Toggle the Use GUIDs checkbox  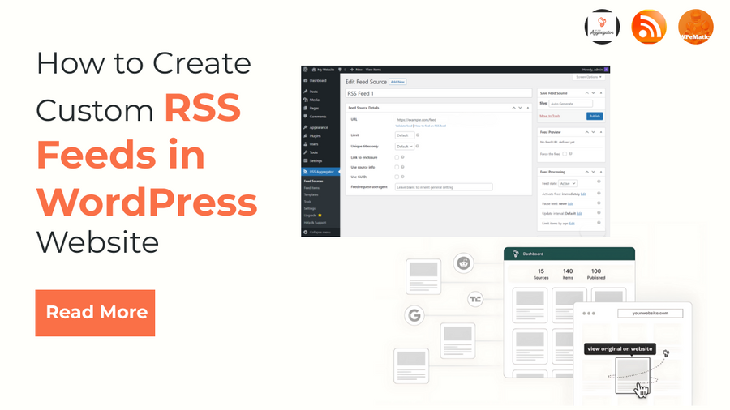[397, 177]
